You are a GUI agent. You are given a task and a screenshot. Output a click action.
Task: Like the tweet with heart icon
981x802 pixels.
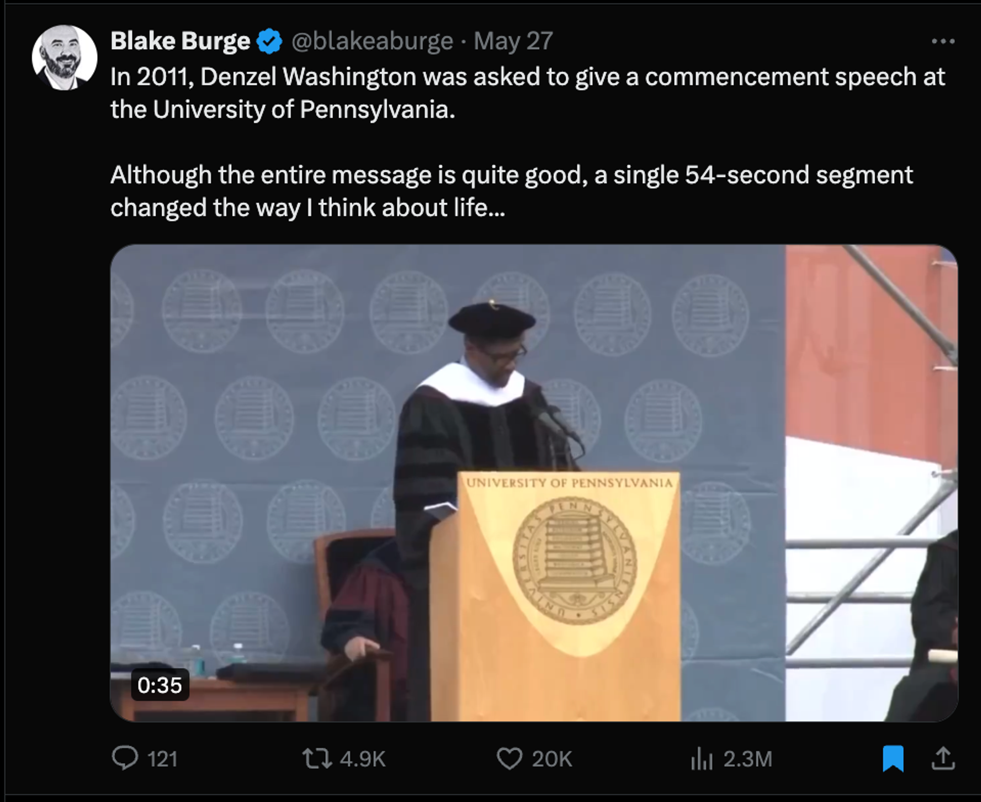(510, 759)
